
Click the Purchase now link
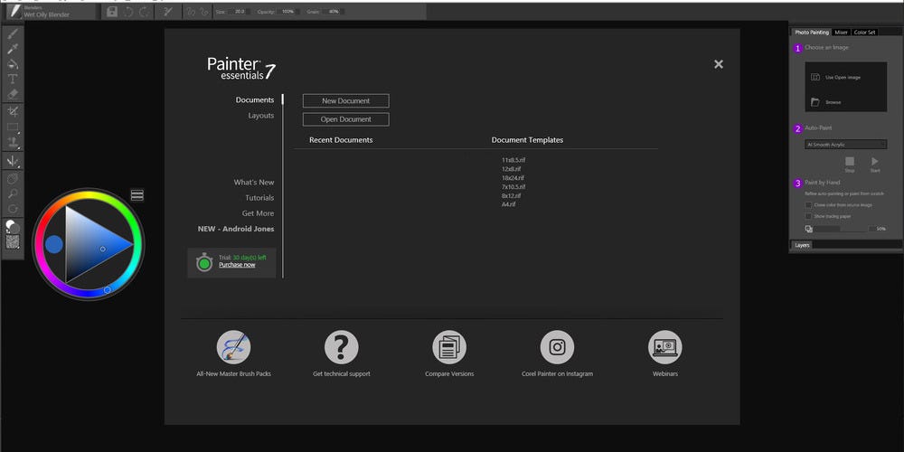pyautogui.click(x=237, y=265)
